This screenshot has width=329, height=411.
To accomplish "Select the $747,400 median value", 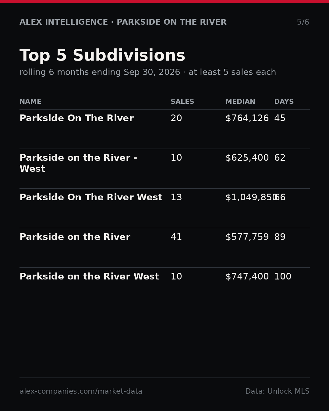I will coord(247,277).
